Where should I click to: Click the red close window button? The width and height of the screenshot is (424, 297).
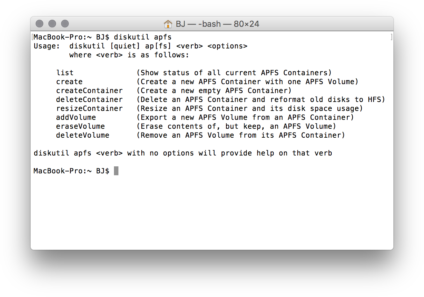(39, 24)
